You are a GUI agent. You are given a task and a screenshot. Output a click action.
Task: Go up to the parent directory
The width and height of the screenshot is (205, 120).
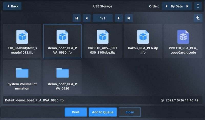[x=198, y=18]
